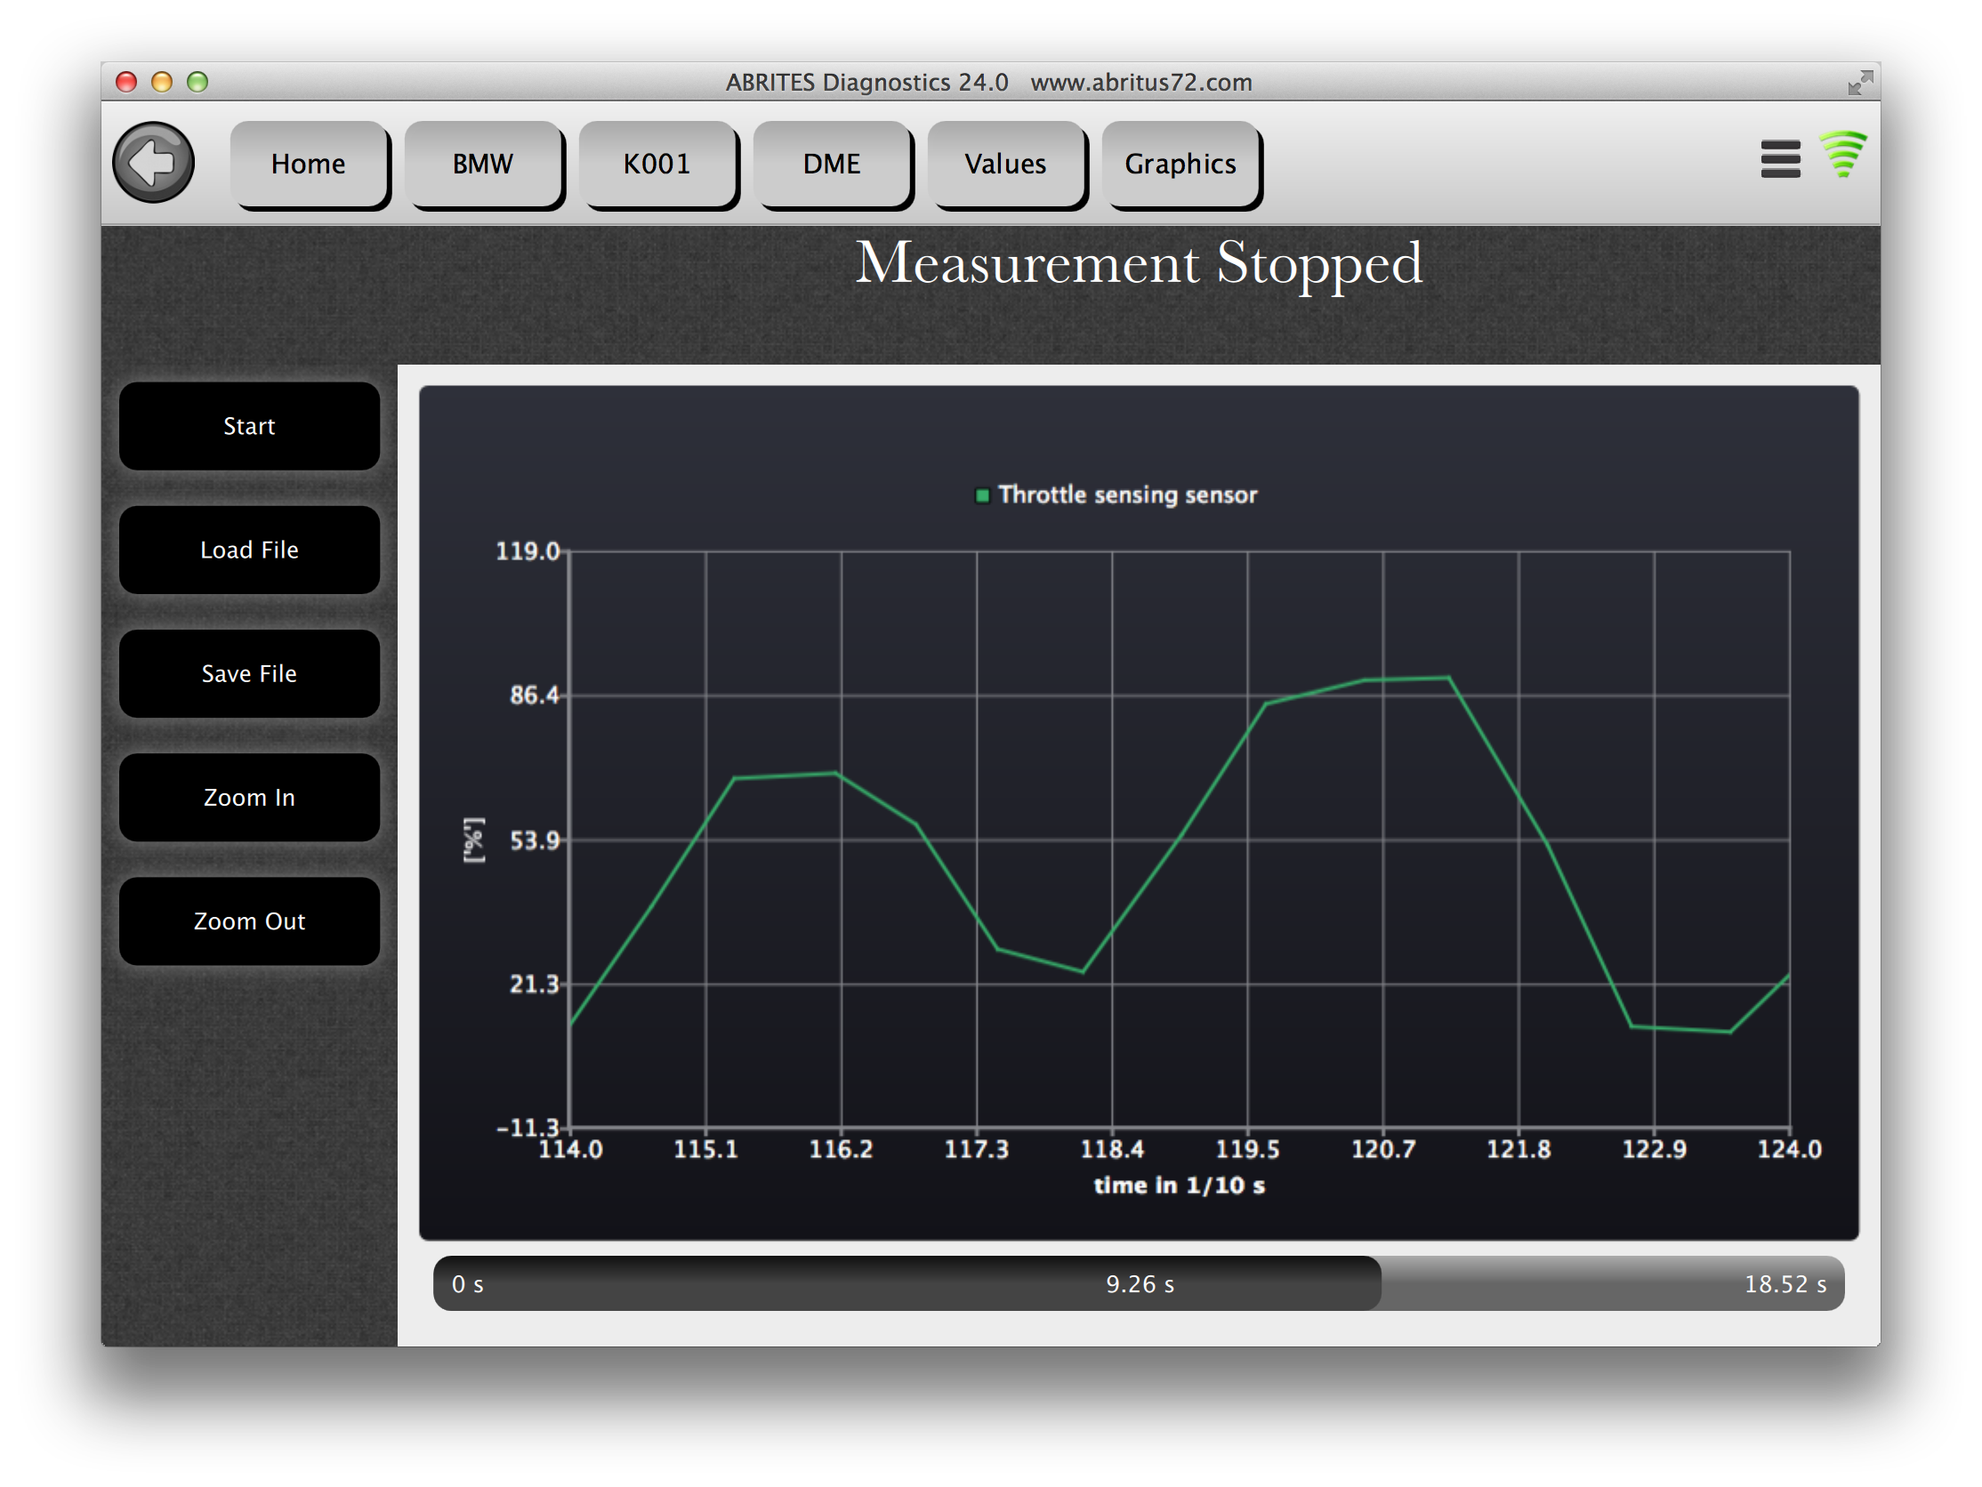The image size is (1982, 1487).
Task: Open the hamburger menu icon
Action: (x=1779, y=159)
